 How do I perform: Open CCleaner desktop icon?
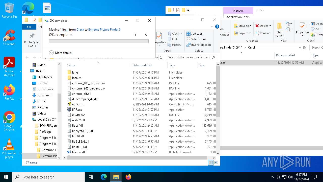pos(9,37)
